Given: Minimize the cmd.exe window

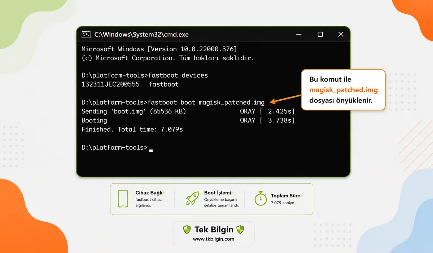Looking at the screenshot, I should 299,35.
